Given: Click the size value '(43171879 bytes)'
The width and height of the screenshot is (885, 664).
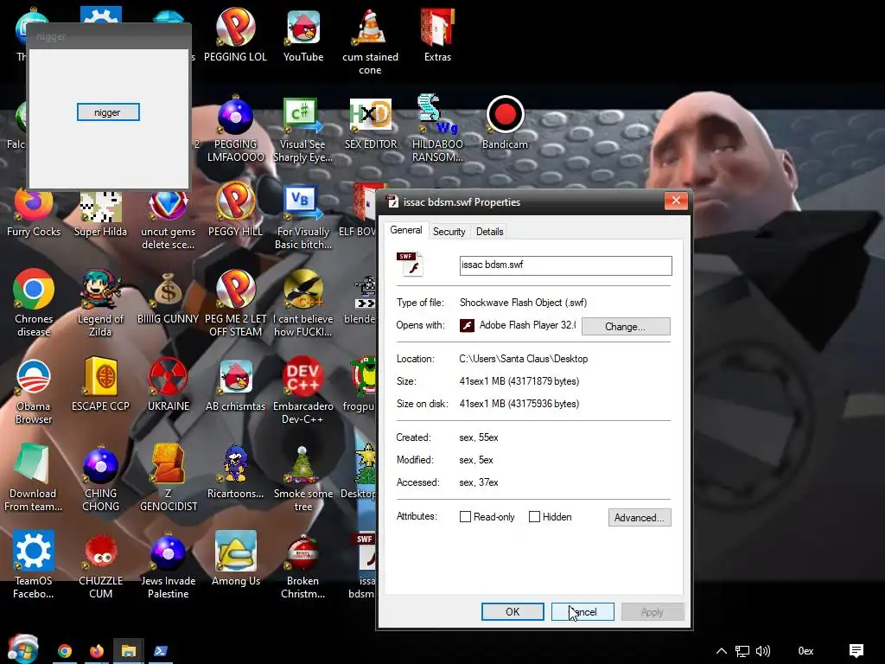Looking at the screenshot, I should tap(544, 381).
